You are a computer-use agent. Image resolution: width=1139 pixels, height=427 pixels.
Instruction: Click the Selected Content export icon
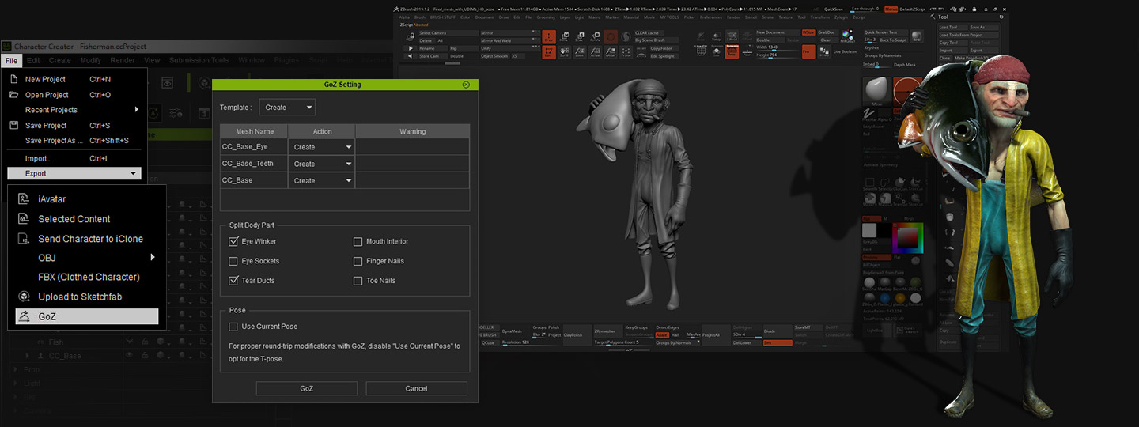[24, 219]
